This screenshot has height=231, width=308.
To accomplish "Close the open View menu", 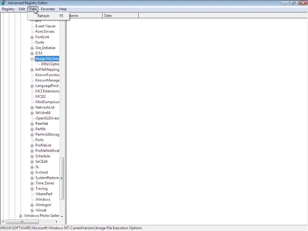I will pos(33,9).
